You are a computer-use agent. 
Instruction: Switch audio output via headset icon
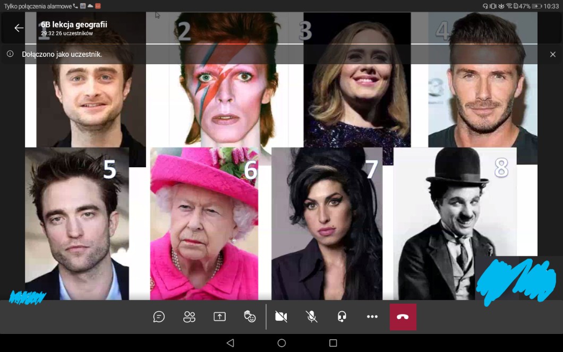[x=342, y=317]
